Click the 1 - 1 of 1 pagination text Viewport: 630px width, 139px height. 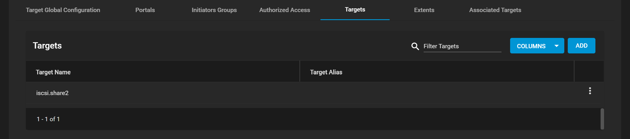[x=48, y=119]
